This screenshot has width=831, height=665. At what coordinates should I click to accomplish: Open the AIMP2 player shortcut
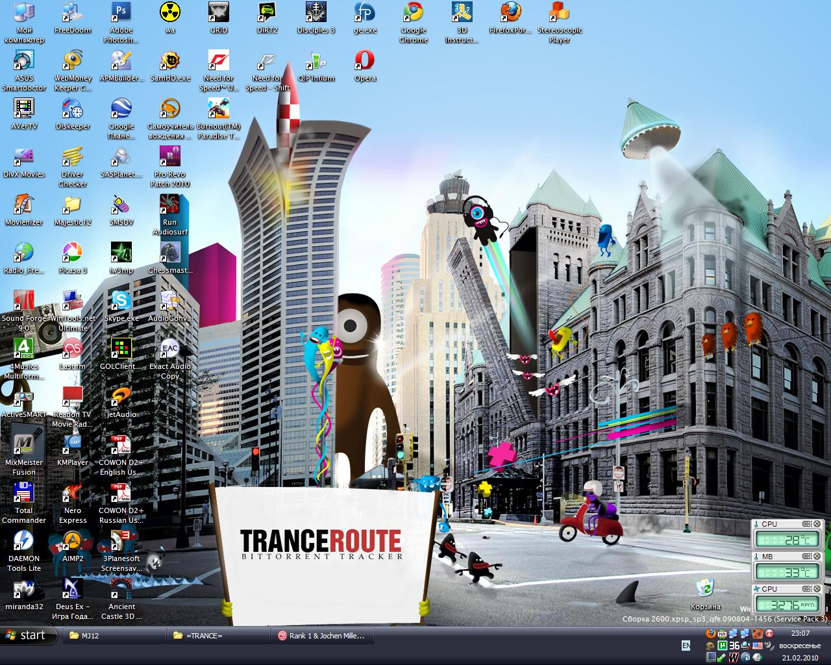(73, 547)
